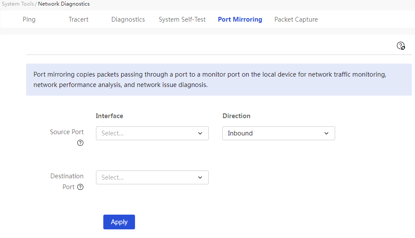Click the System Tools breadcrumb link
This screenshot has width=415, height=238.
coord(18,4)
